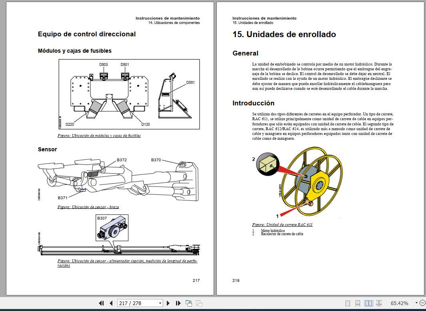
Task: Click the fuse box module diagram
Action: click(129, 95)
